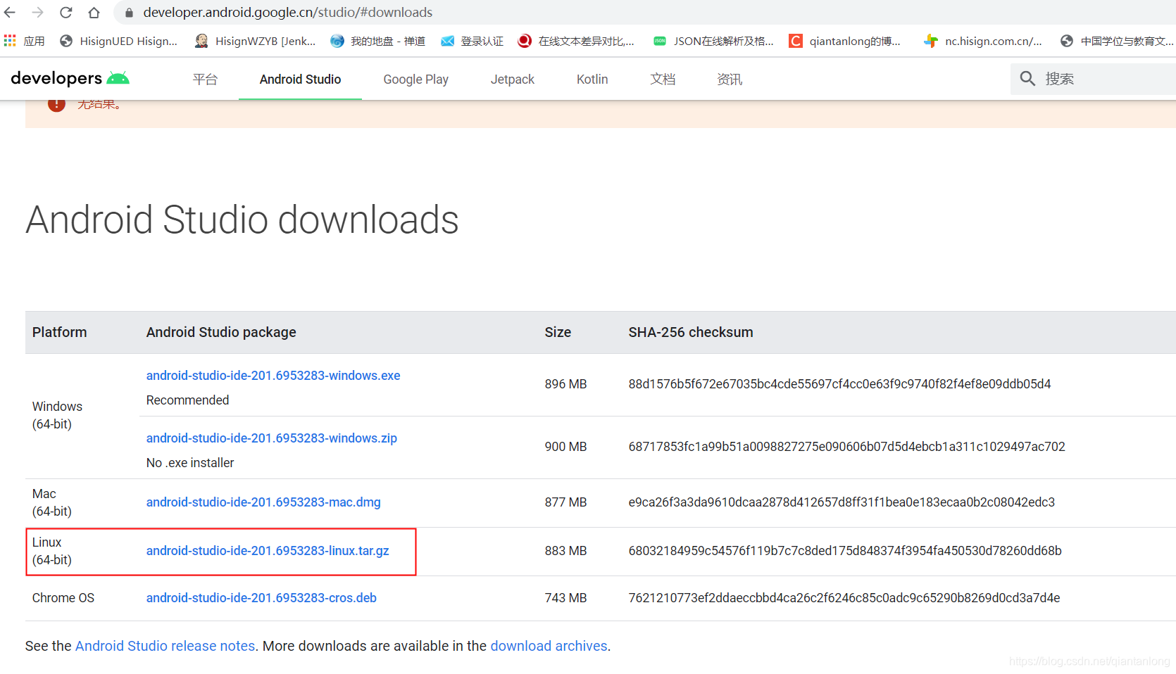Open the download archives link
Screen dimensions: 1176x674
click(549, 646)
